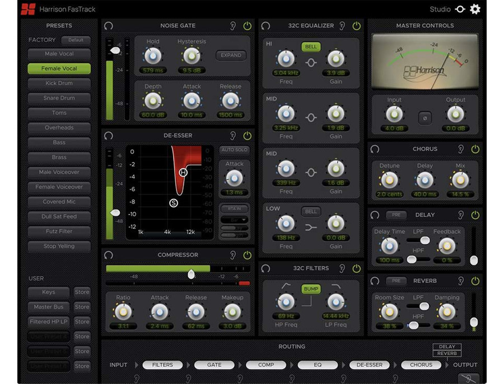Choose the Female Voiceover preset

[x=59, y=187]
